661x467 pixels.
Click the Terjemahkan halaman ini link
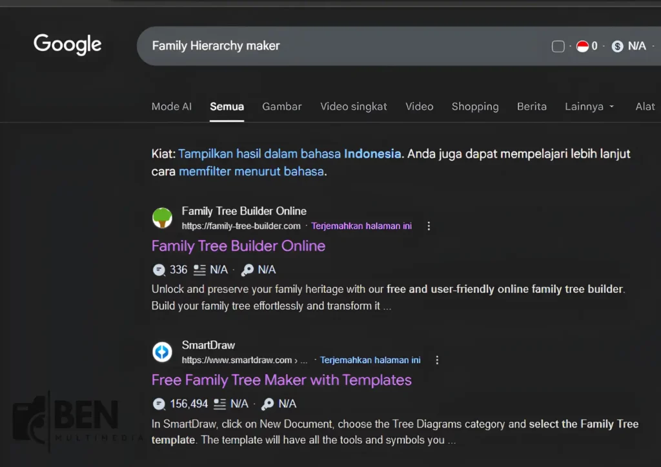361,226
